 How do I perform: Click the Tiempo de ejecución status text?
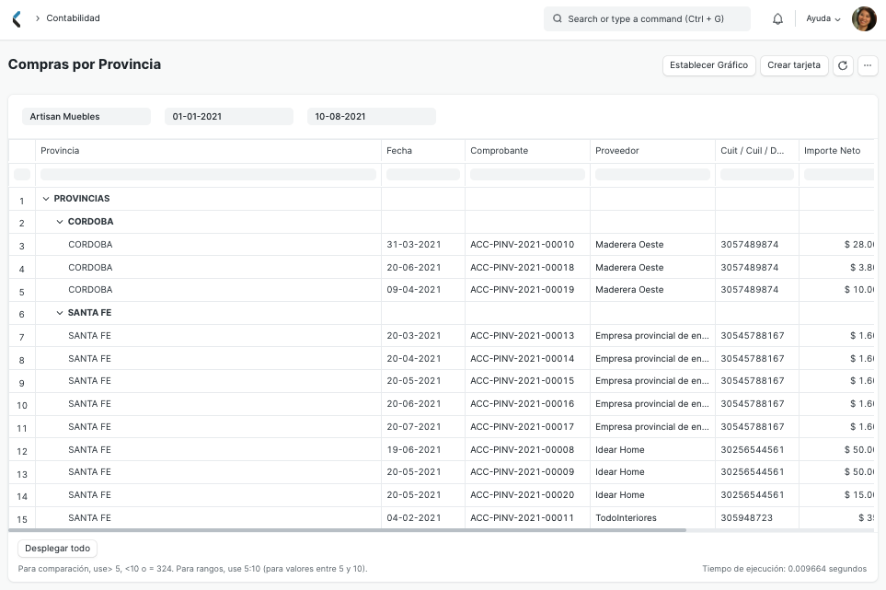[784, 569]
